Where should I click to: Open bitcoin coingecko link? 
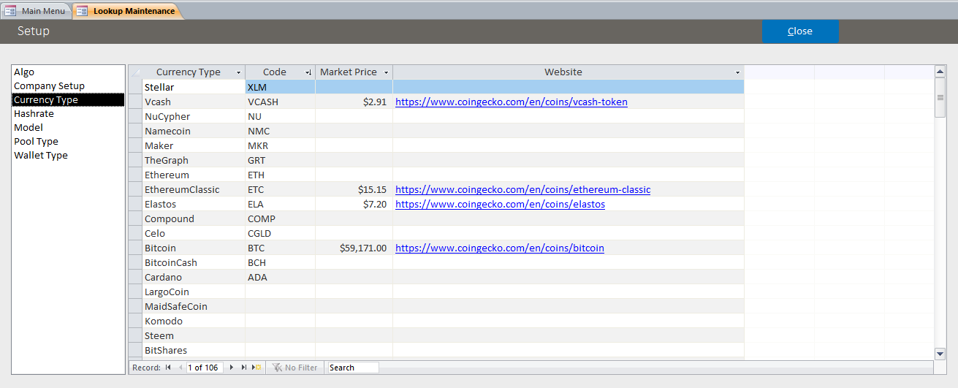coord(500,248)
